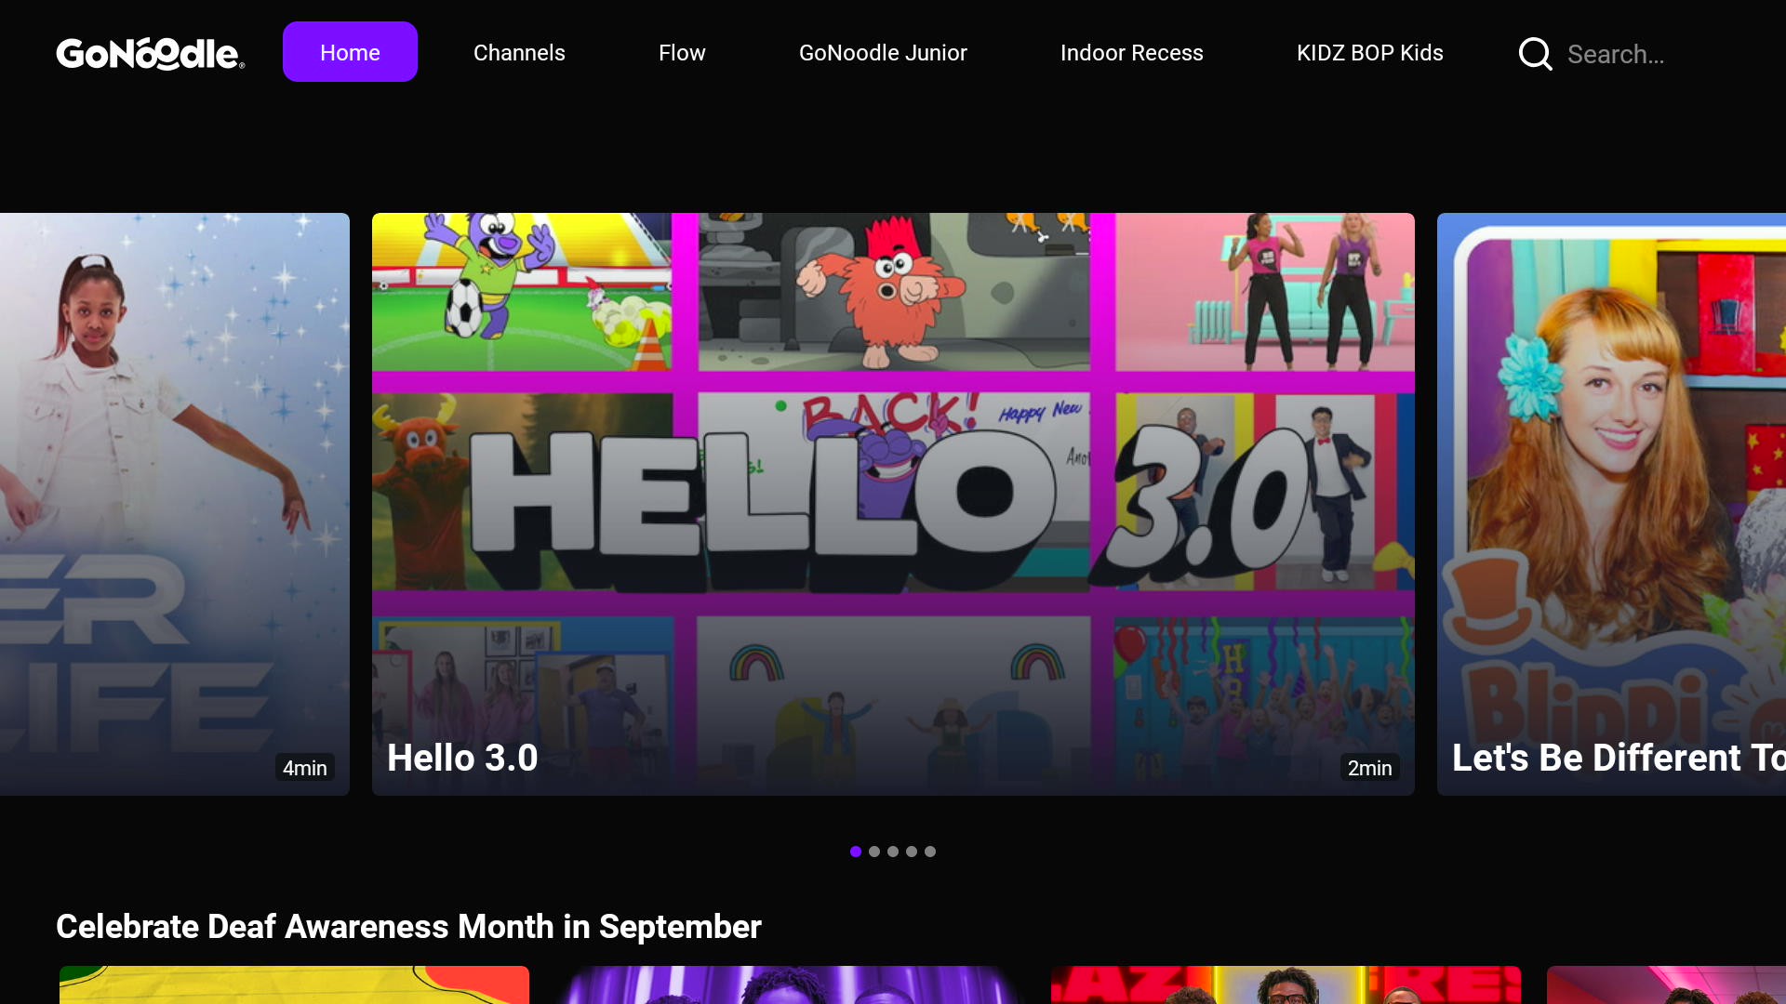The image size is (1786, 1004).
Task: Select the fourth pagination dot
Action: (x=912, y=851)
